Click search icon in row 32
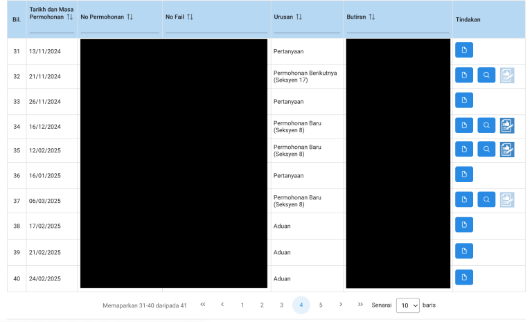Screen dimensions: 532x322 point(486,75)
